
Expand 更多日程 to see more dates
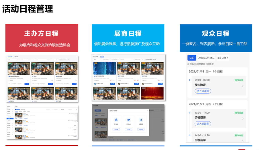[x=223, y=58]
